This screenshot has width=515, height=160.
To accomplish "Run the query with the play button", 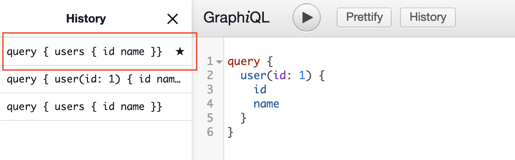I will pos(307,17).
